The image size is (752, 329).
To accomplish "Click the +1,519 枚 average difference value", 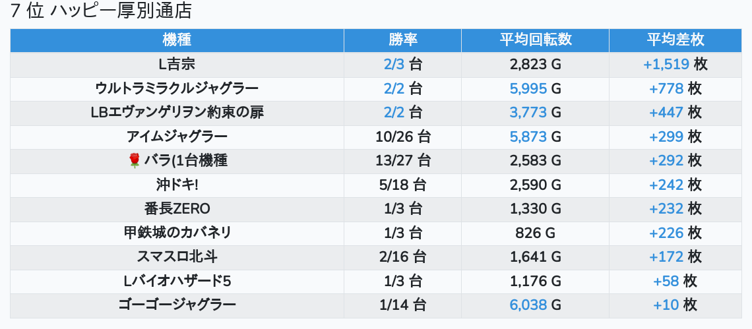I will [x=675, y=64].
